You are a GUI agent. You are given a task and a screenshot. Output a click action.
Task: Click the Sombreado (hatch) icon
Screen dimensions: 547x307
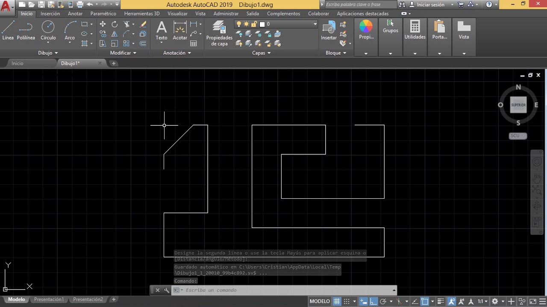pyautogui.click(x=85, y=43)
